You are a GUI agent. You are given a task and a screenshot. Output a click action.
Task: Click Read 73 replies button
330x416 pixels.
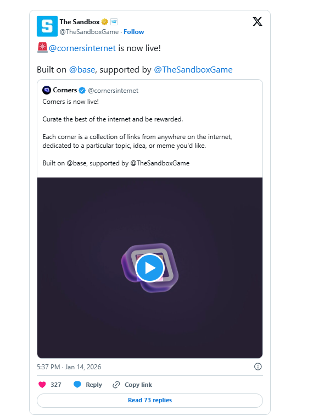pos(149,400)
